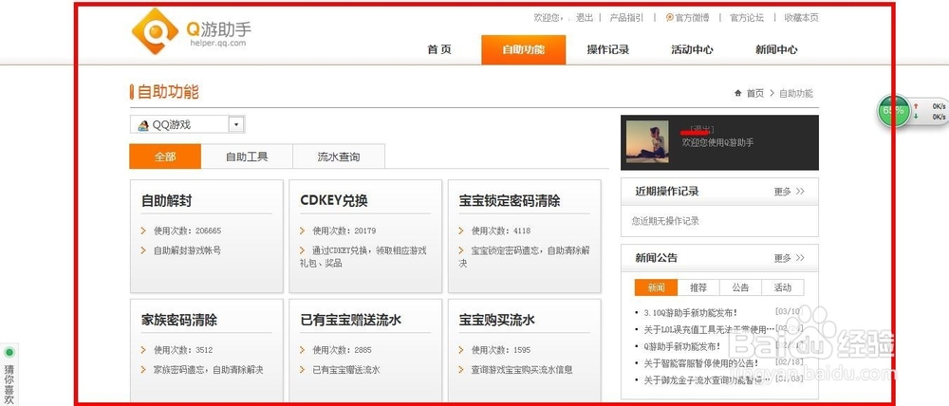
Task: Switch to 推荐 tab in news panel
Action: 699,288
